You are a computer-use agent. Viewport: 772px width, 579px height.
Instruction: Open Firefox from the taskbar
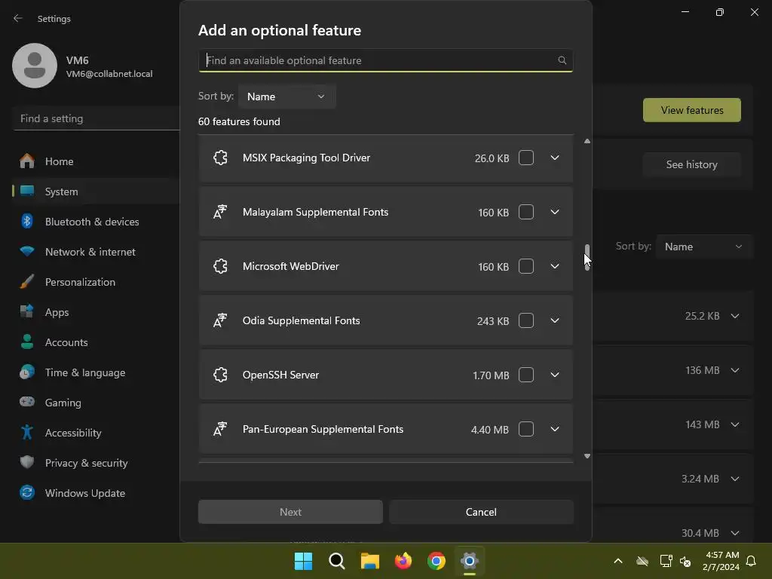[403, 561]
